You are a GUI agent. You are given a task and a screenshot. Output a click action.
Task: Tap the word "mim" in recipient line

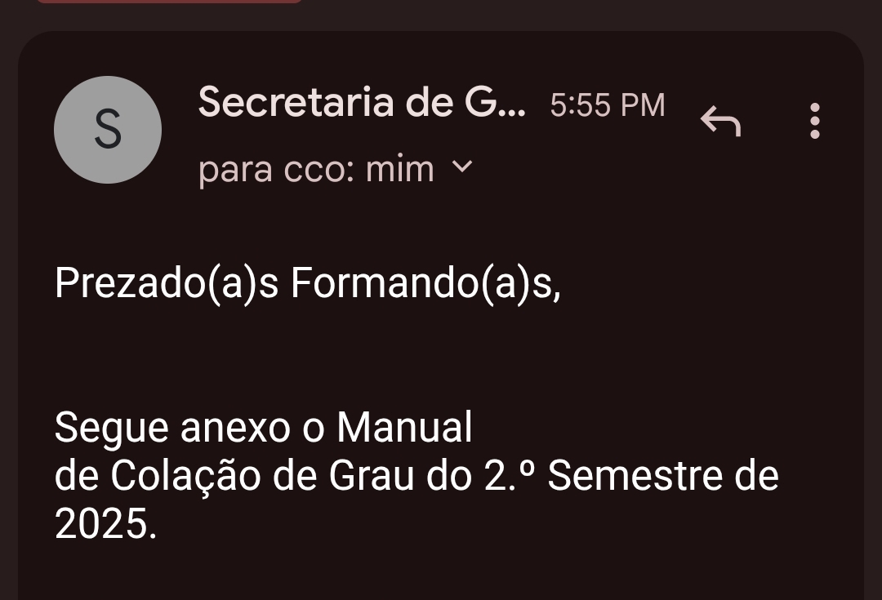(400, 170)
